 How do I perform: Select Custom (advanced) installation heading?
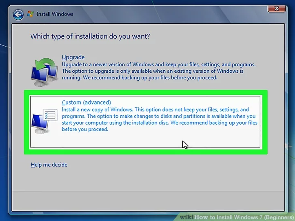pyautogui.click(x=87, y=102)
